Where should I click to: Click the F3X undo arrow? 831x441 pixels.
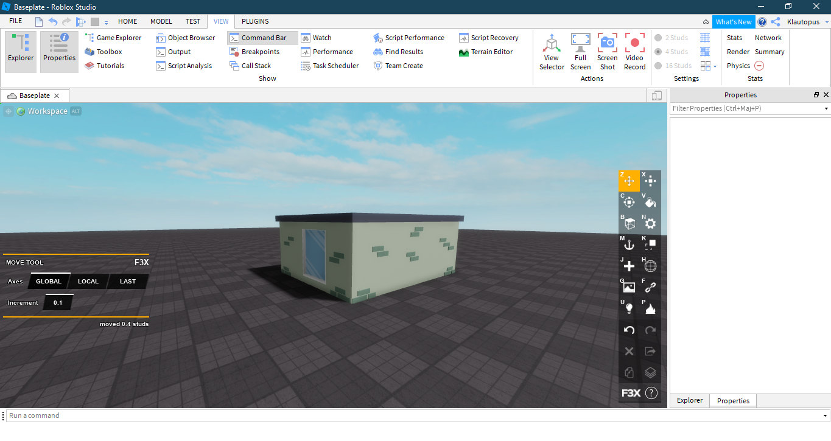pyautogui.click(x=629, y=330)
